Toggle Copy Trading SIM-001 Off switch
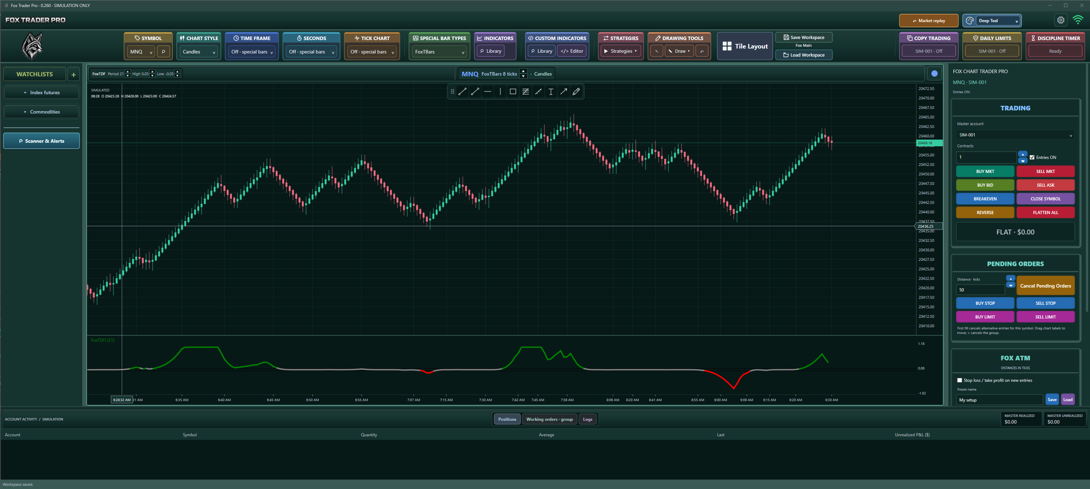1090x489 pixels. [x=928, y=51]
